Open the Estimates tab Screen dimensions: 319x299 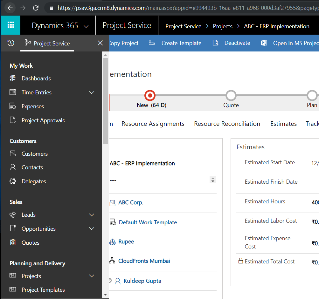click(x=283, y=124)
